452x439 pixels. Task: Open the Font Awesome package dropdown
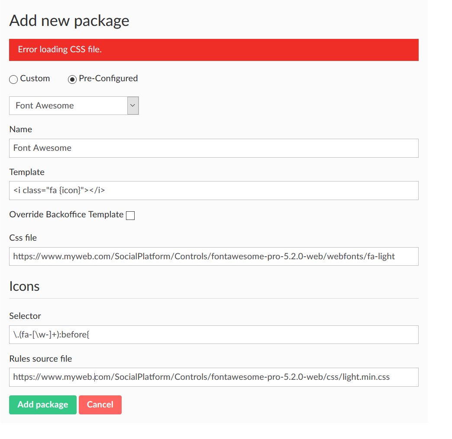pyautogui.click(x=74, y=105)
